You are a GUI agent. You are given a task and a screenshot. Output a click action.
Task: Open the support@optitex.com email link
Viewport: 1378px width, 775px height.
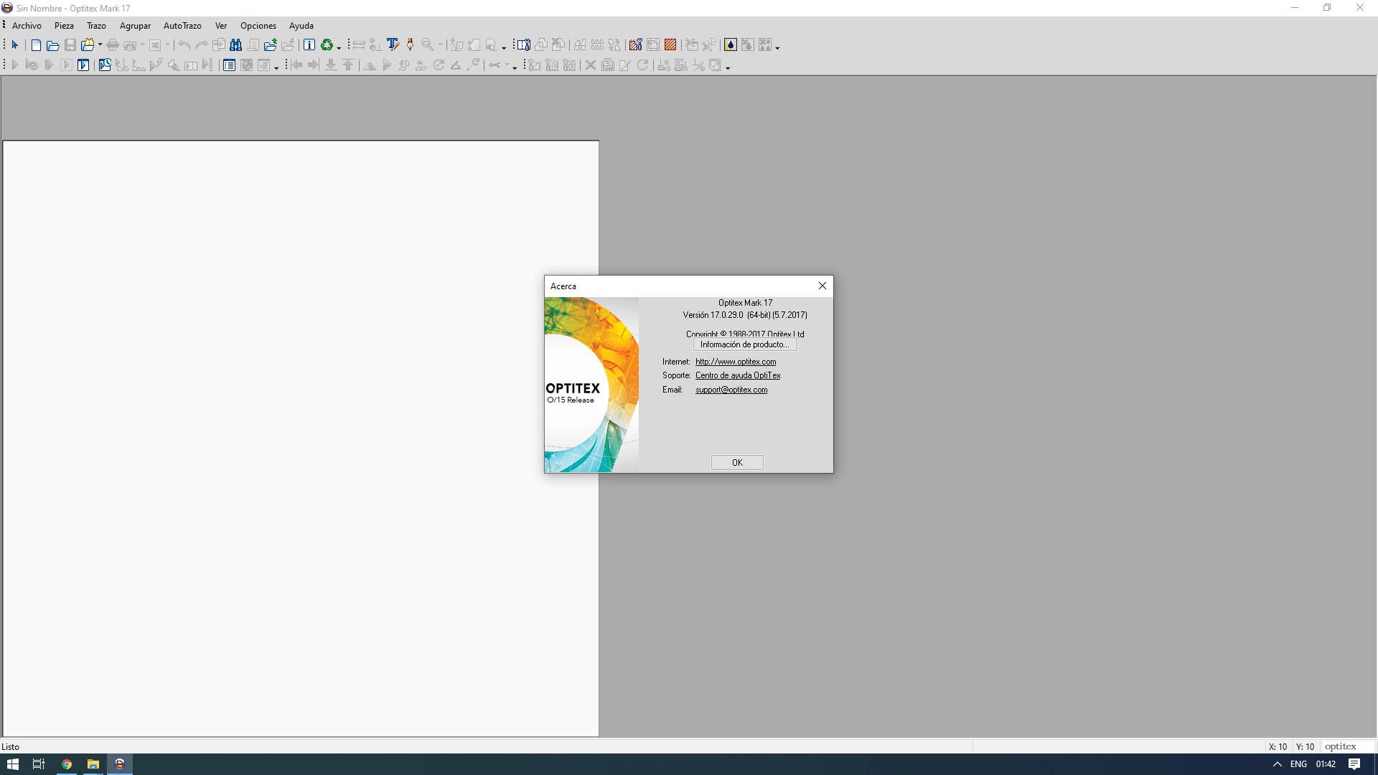tap(731, 390)
